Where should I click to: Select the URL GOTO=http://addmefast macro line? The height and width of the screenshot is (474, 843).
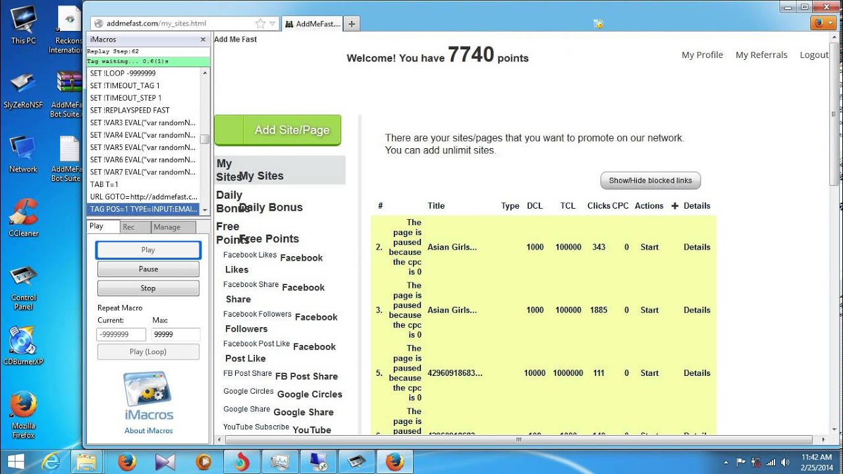tap(143, 197)
